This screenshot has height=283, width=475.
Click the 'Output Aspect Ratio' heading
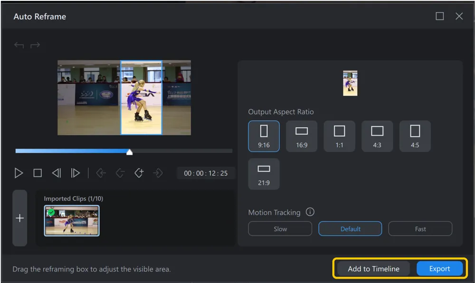281,112
